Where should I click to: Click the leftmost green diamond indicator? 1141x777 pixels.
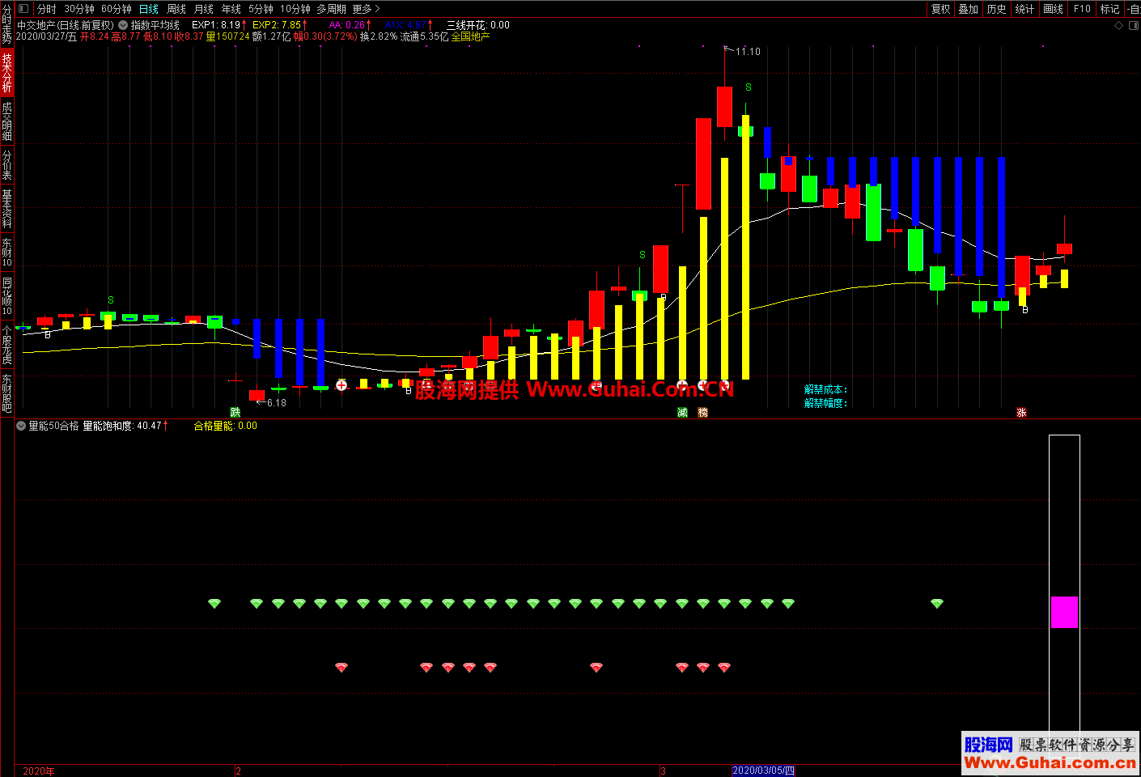(x=214, y=604)
